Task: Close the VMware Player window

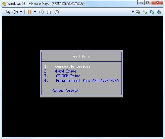Action: pyautogui.click(x=157, y=3)
